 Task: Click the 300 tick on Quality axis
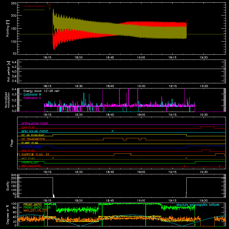point(14,175)
